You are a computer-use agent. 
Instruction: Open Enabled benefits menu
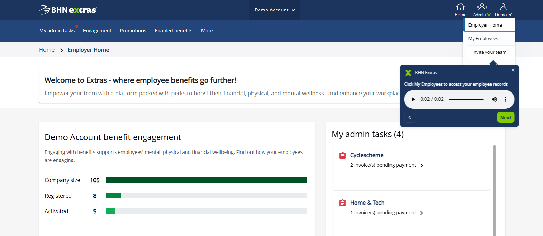[x=174, y=31]
